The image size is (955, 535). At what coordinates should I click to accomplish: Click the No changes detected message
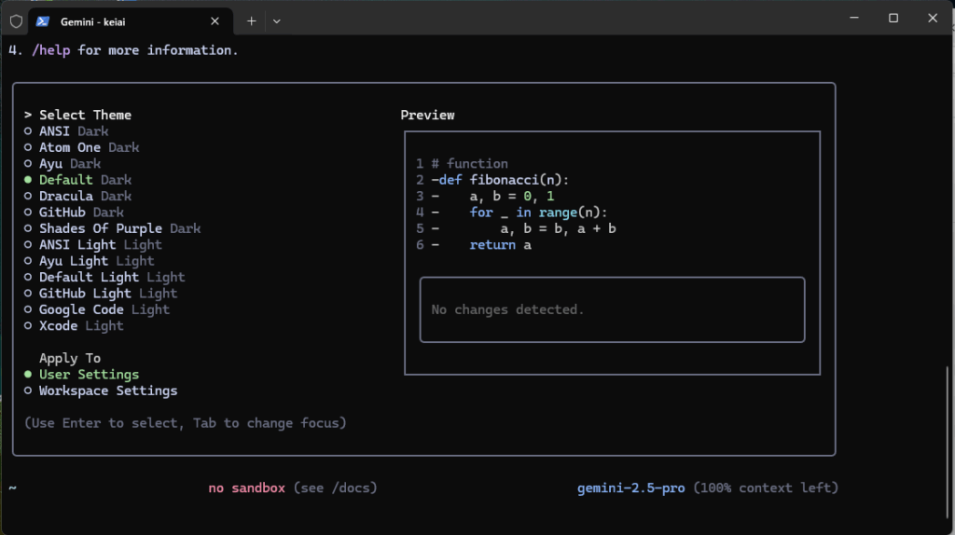pyautogui.click(x=507, y=309)
